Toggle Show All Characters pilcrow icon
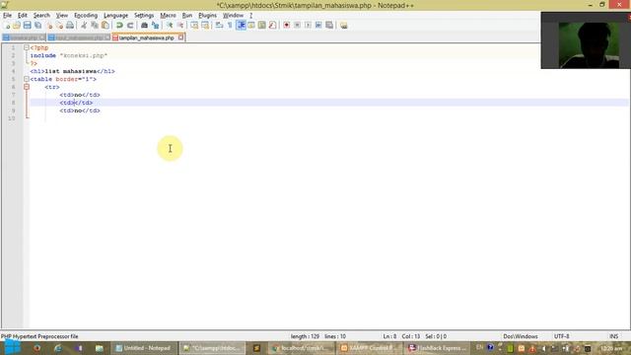This screenshot has height=355, width=631. coord(230,26)
